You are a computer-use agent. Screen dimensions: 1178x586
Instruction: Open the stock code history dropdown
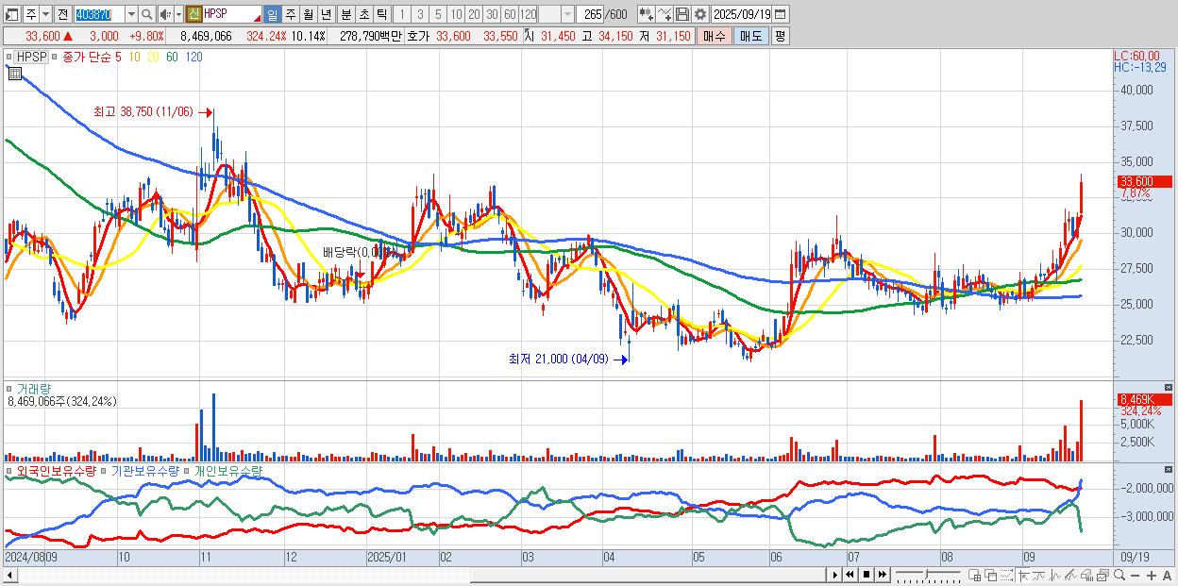coord(131,14)
